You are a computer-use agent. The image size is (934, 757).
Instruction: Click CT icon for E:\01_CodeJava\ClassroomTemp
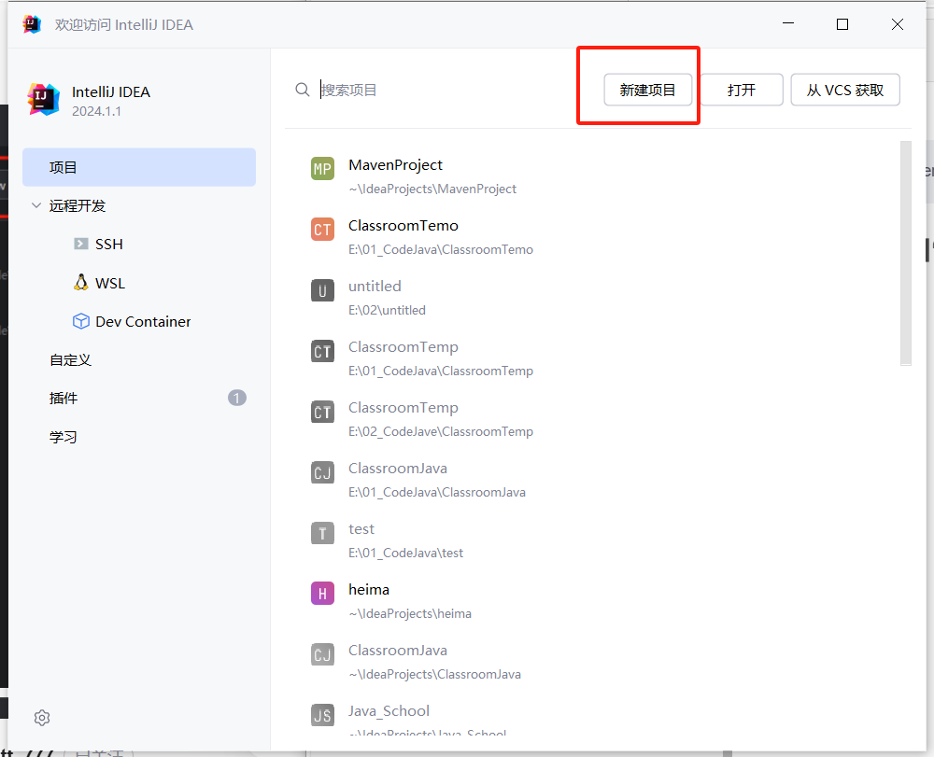tap(323, 351)
